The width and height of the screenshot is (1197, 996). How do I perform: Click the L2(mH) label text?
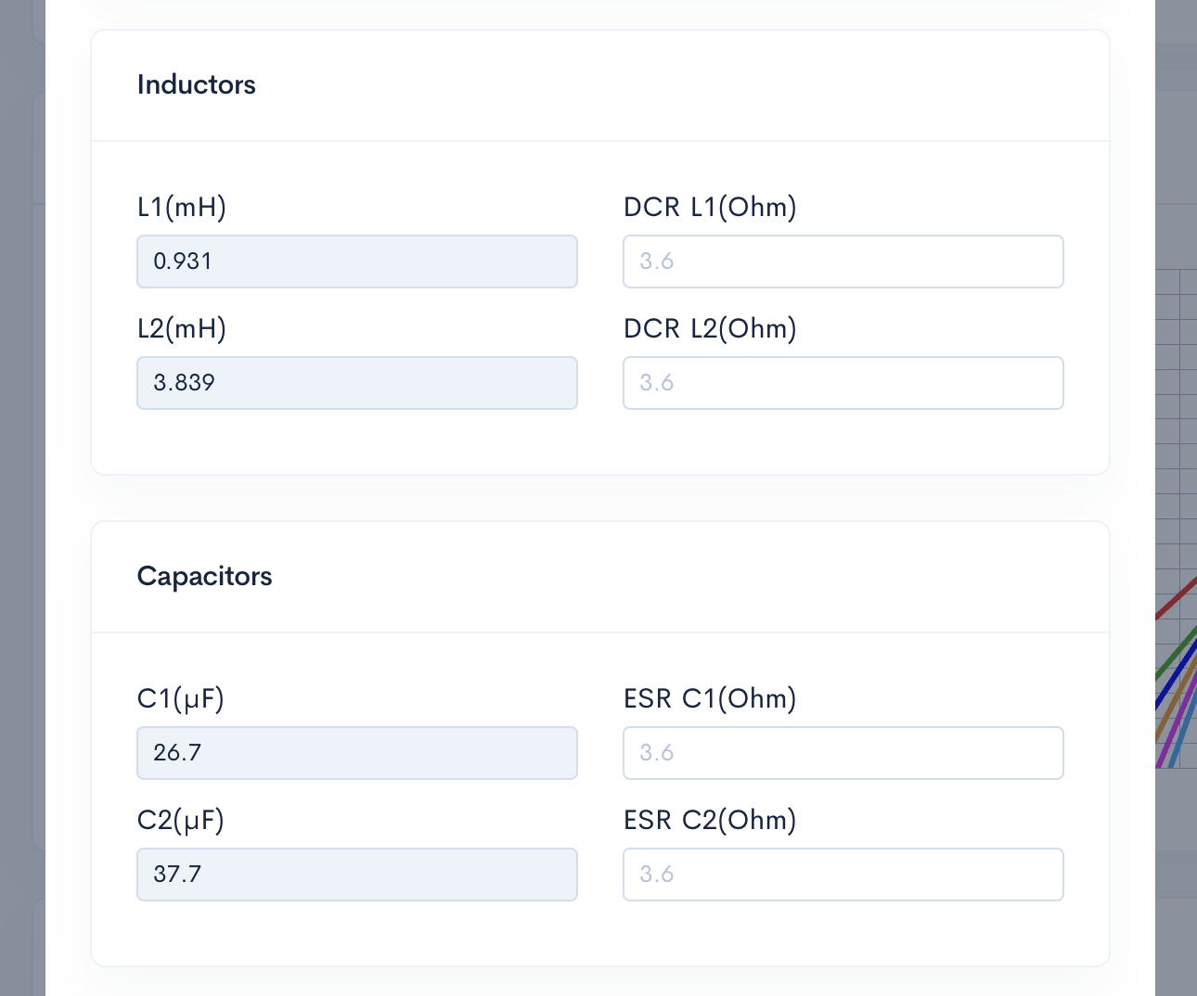[182, 328]
